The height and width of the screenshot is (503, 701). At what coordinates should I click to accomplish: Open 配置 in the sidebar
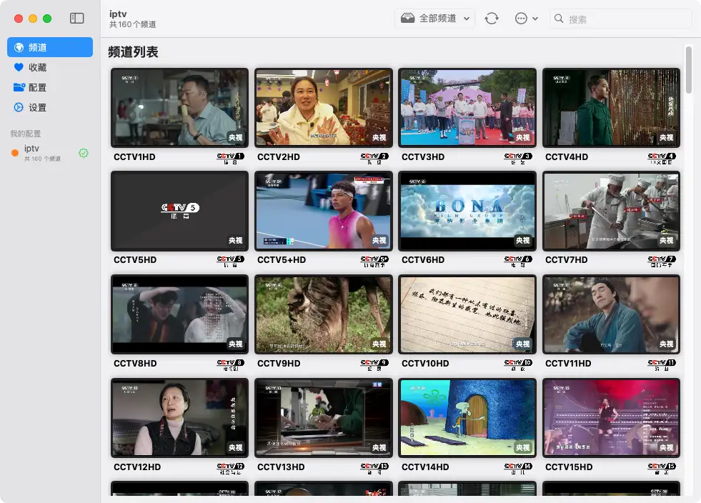[x=50, y=88]
